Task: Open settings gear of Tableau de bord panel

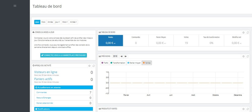Action: pos(243,33)
